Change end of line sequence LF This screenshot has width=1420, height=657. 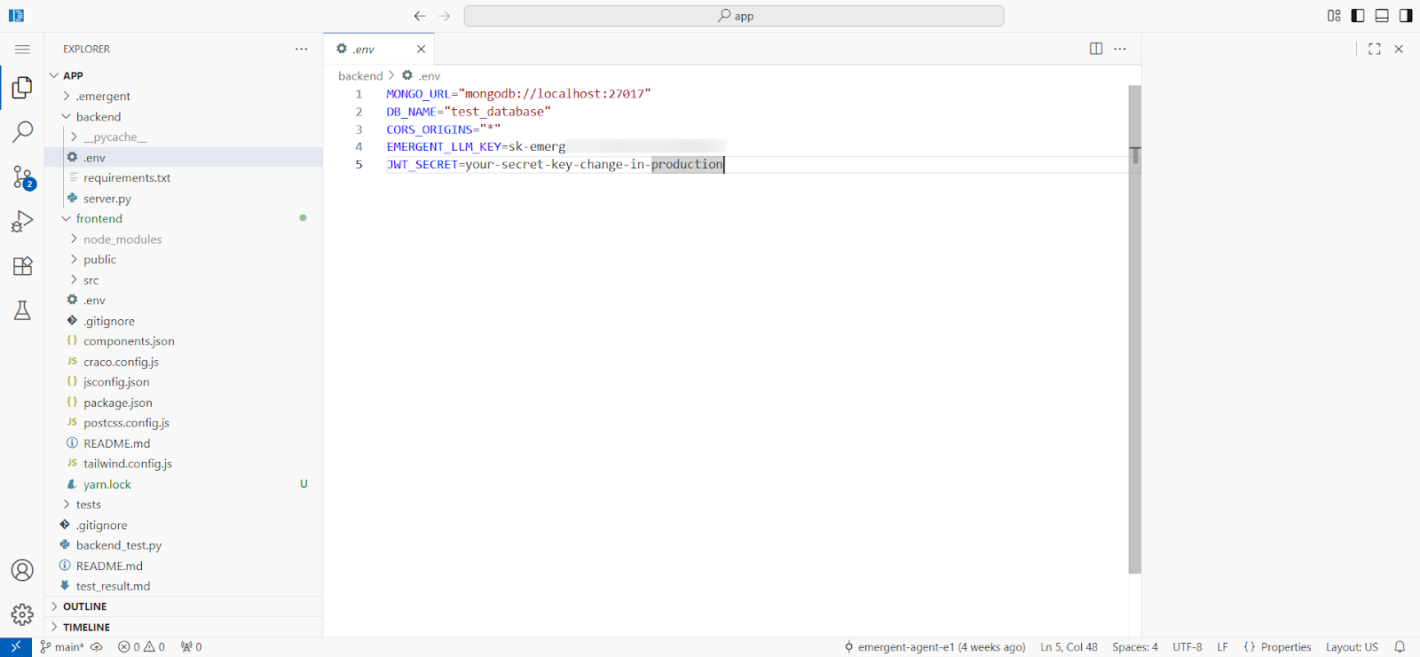(x=1222, y=647)
